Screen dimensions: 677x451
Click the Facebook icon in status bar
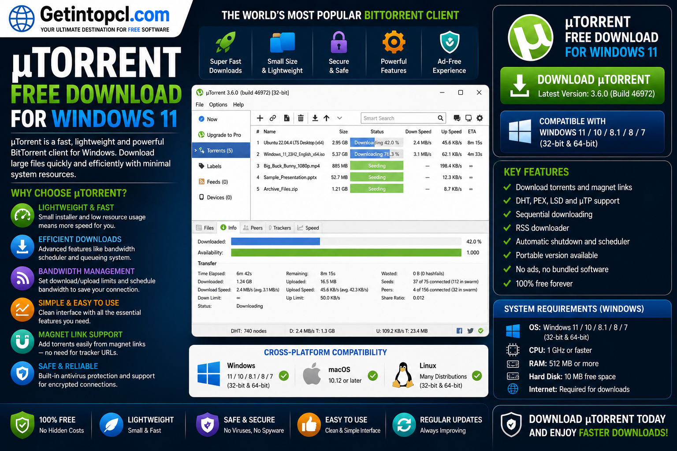coord(459,331)
